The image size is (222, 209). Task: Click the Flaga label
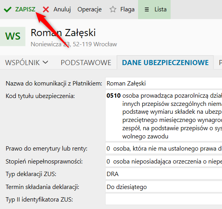127,9
